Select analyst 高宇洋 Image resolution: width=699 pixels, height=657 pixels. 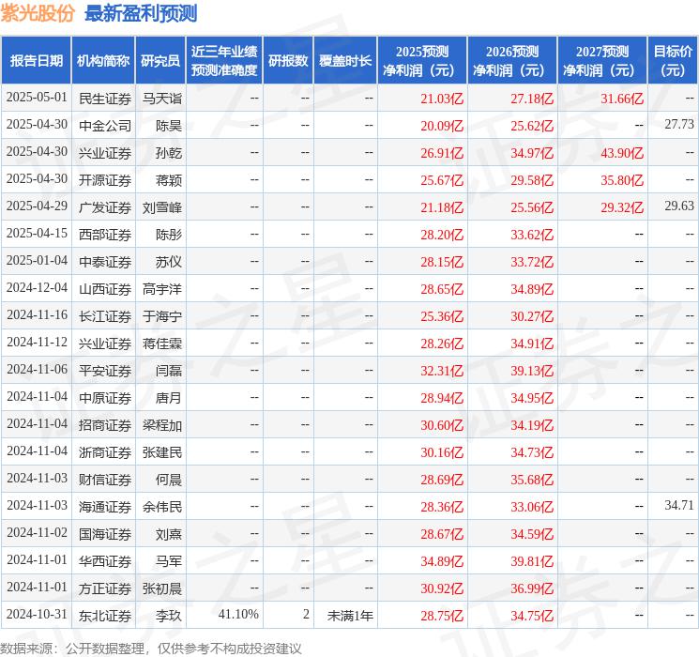point(161,288)
